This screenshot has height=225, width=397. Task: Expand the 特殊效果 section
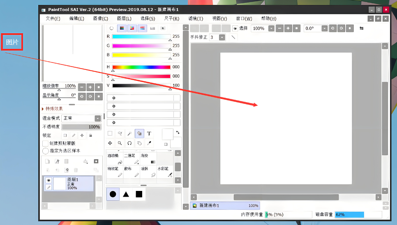(53, 109)
